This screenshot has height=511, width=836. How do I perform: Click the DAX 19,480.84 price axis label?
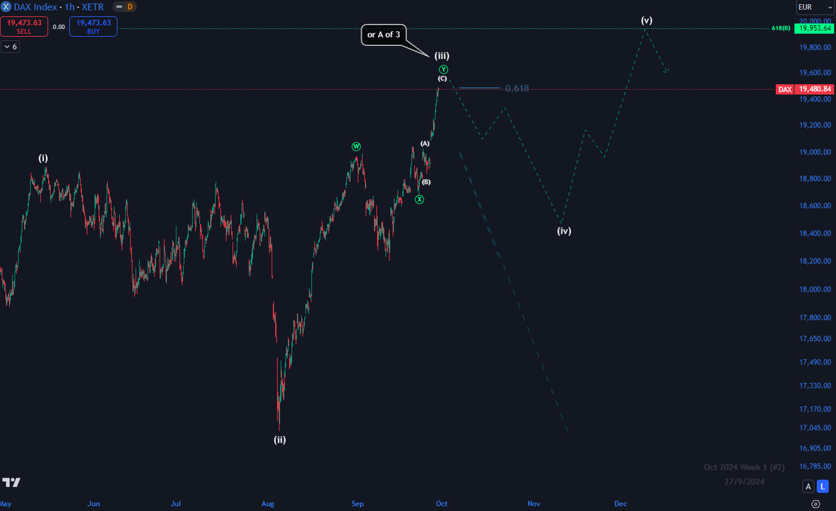click(x=804, y=89)
